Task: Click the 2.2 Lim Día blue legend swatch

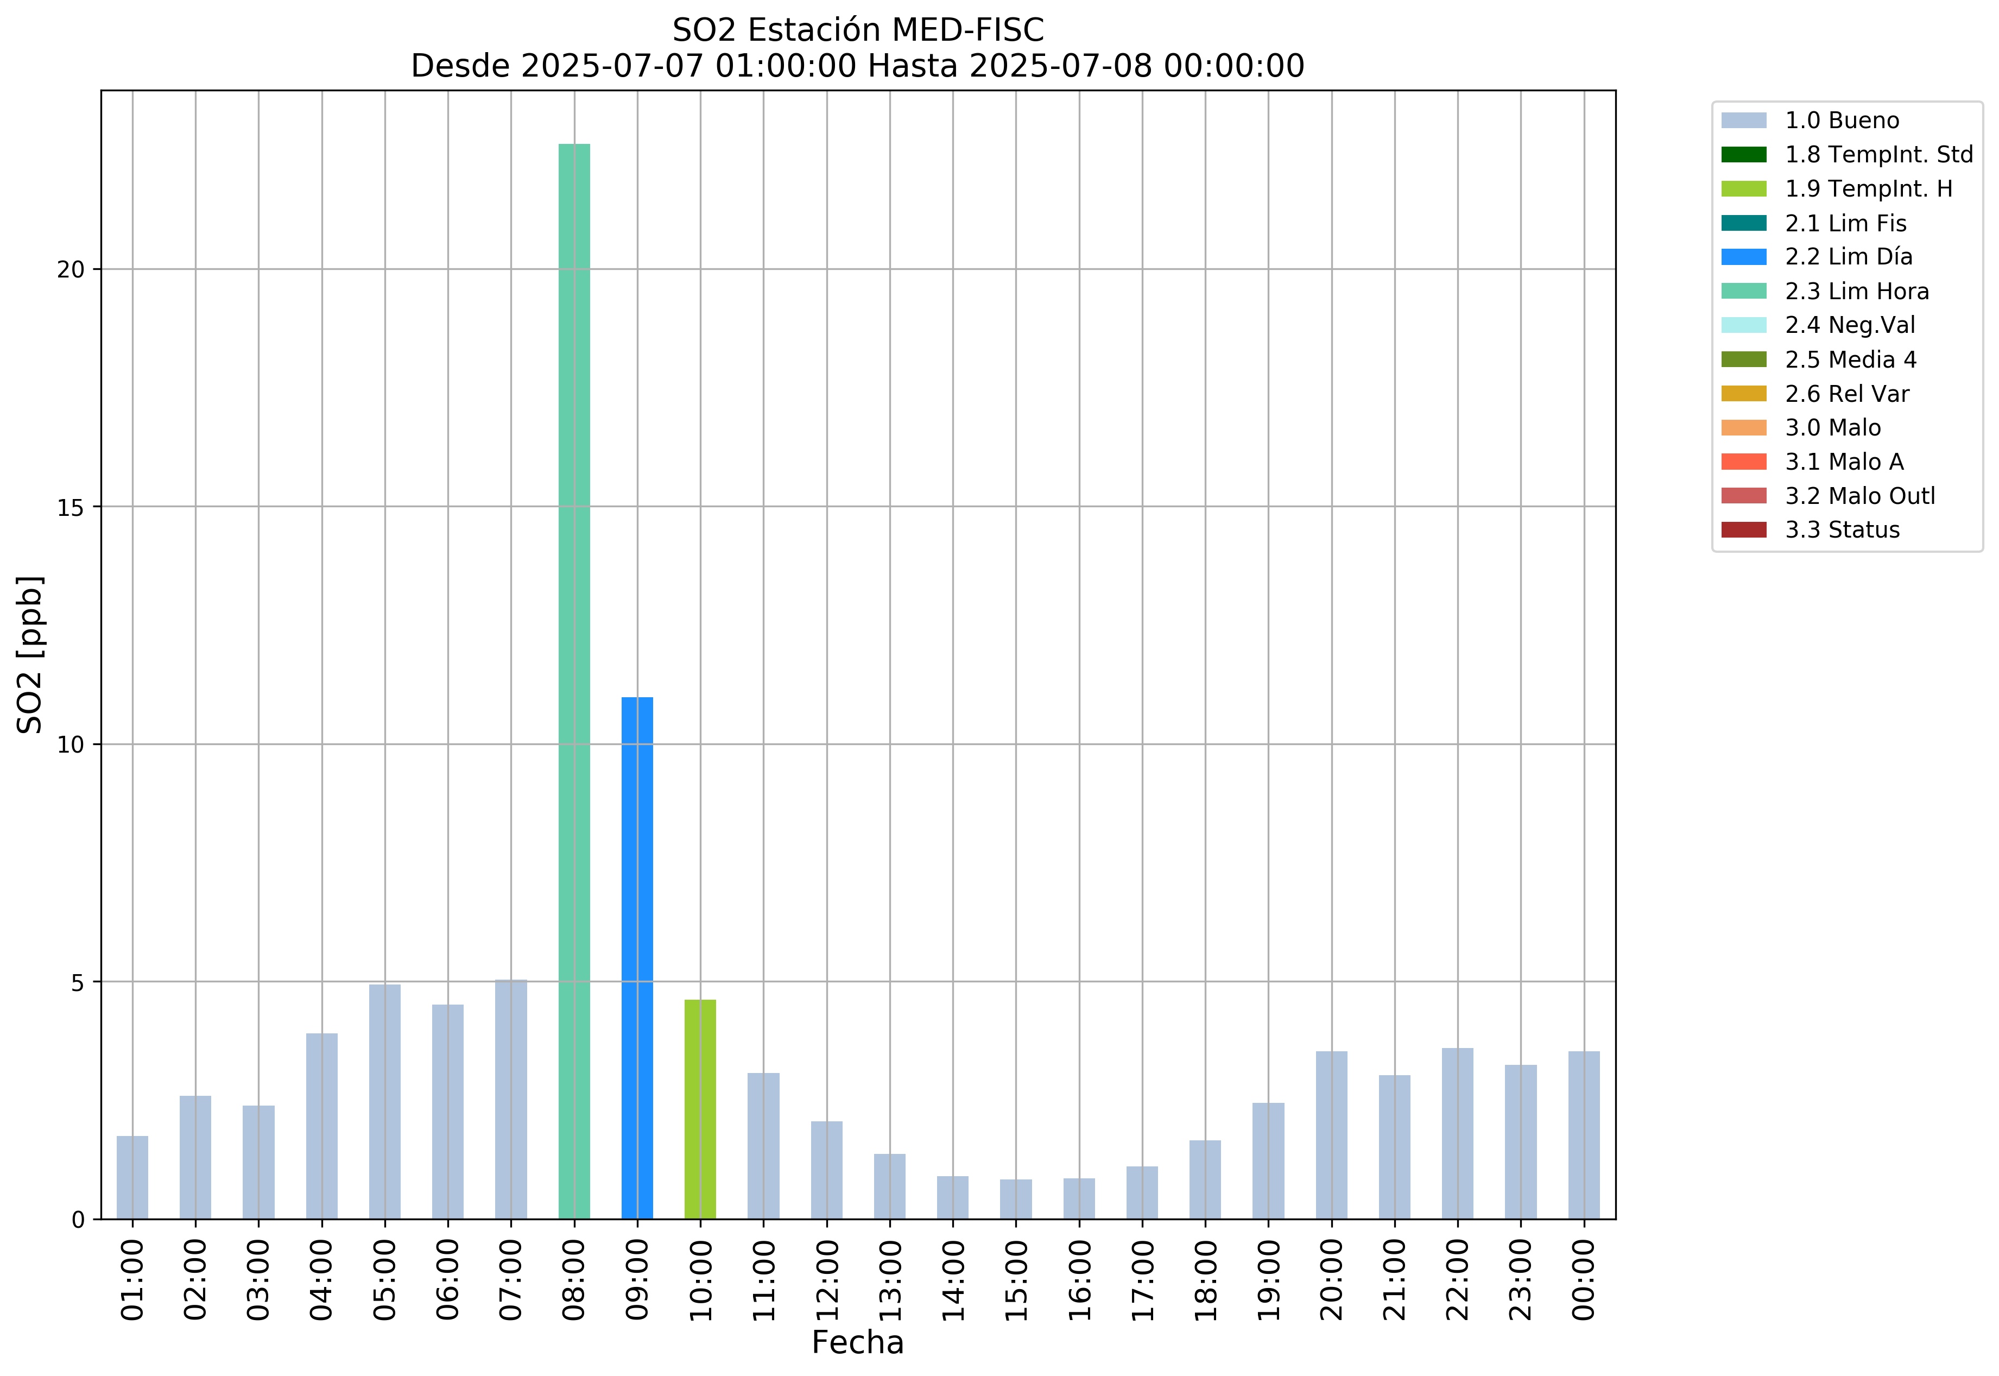Action: coord(1743,257)
